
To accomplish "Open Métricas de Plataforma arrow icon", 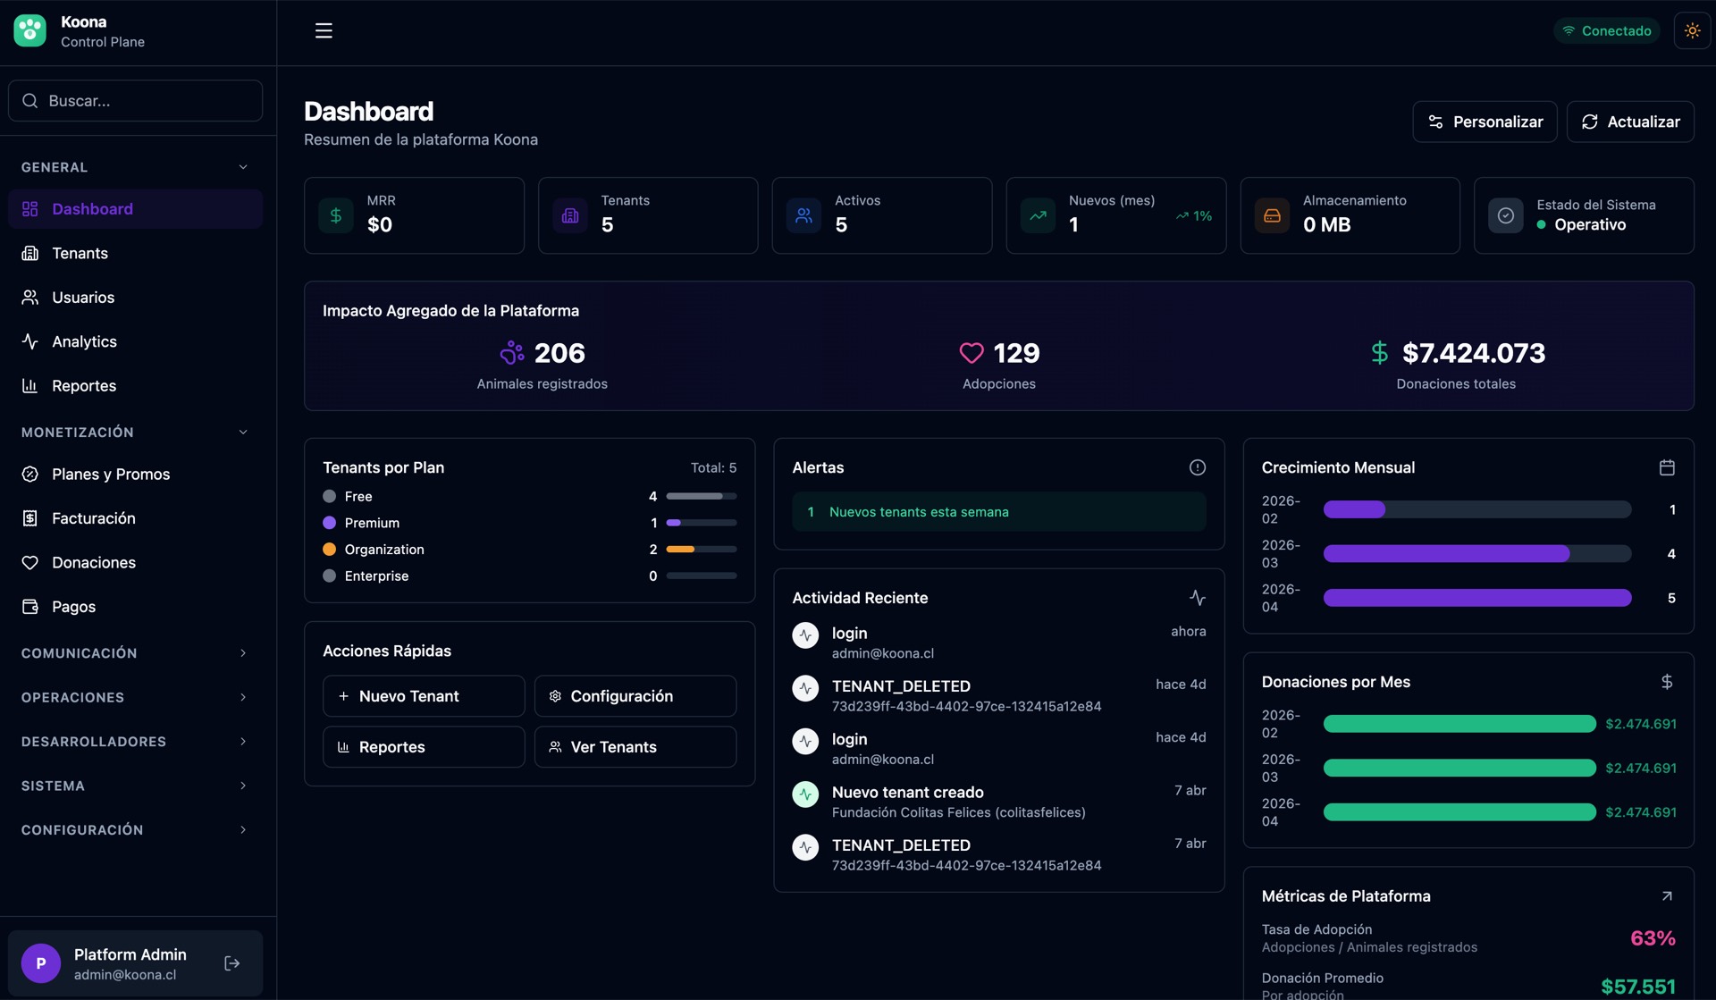I will [1666, 895].
